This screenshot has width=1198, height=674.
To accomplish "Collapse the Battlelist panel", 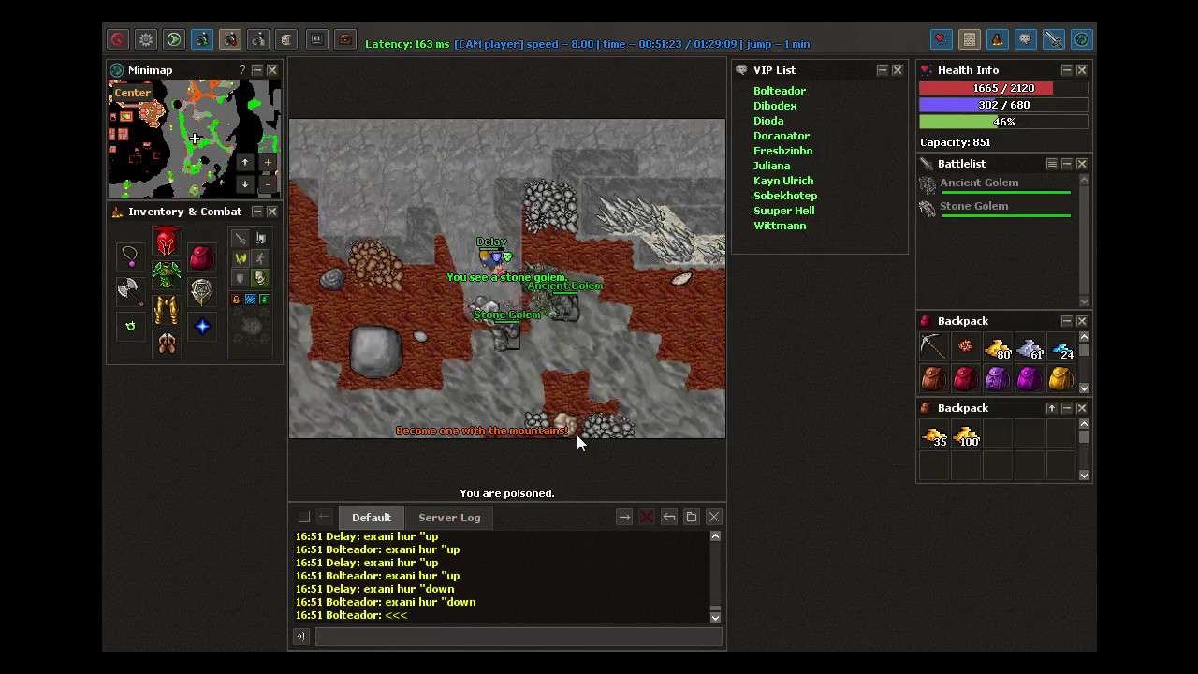I will coord(1066,164).
